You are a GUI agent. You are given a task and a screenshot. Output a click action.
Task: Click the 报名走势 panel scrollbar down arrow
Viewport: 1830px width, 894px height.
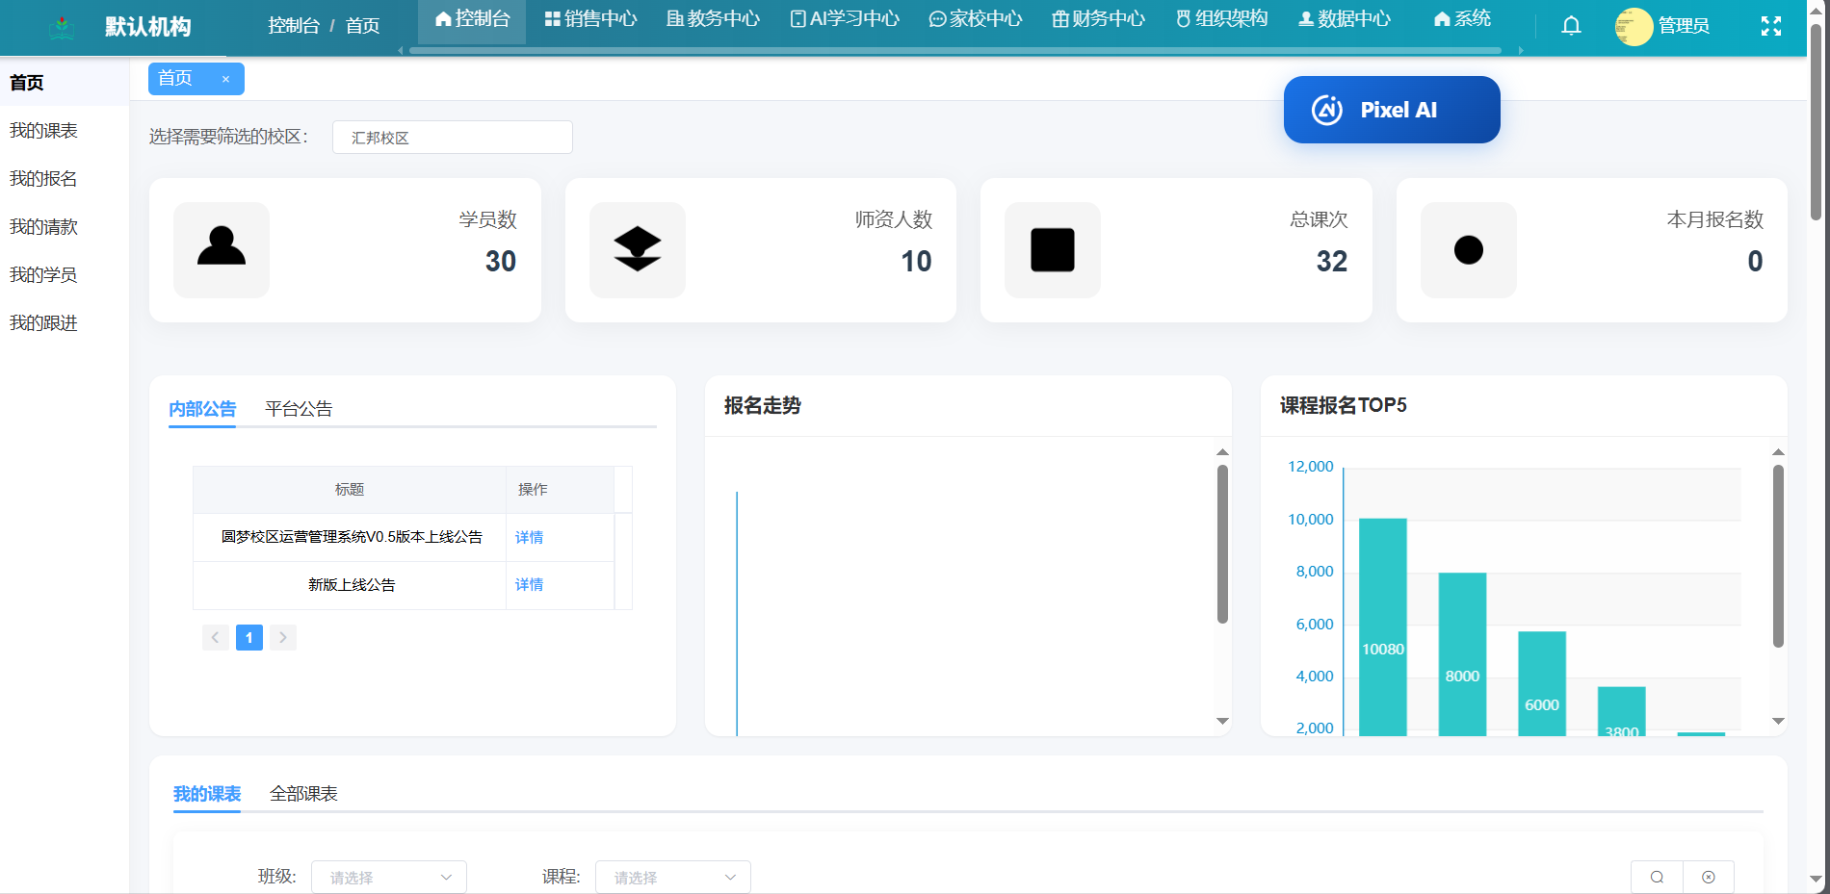(1221, 721)
